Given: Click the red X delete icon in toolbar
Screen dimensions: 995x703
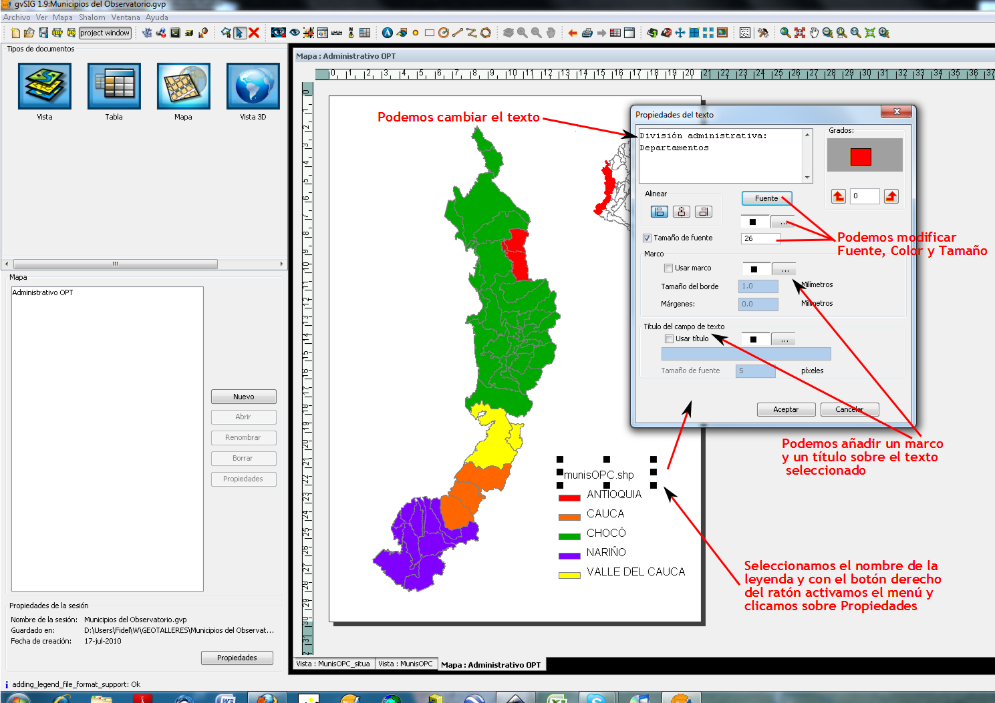Looking at the screenshot, I should 254,33.
